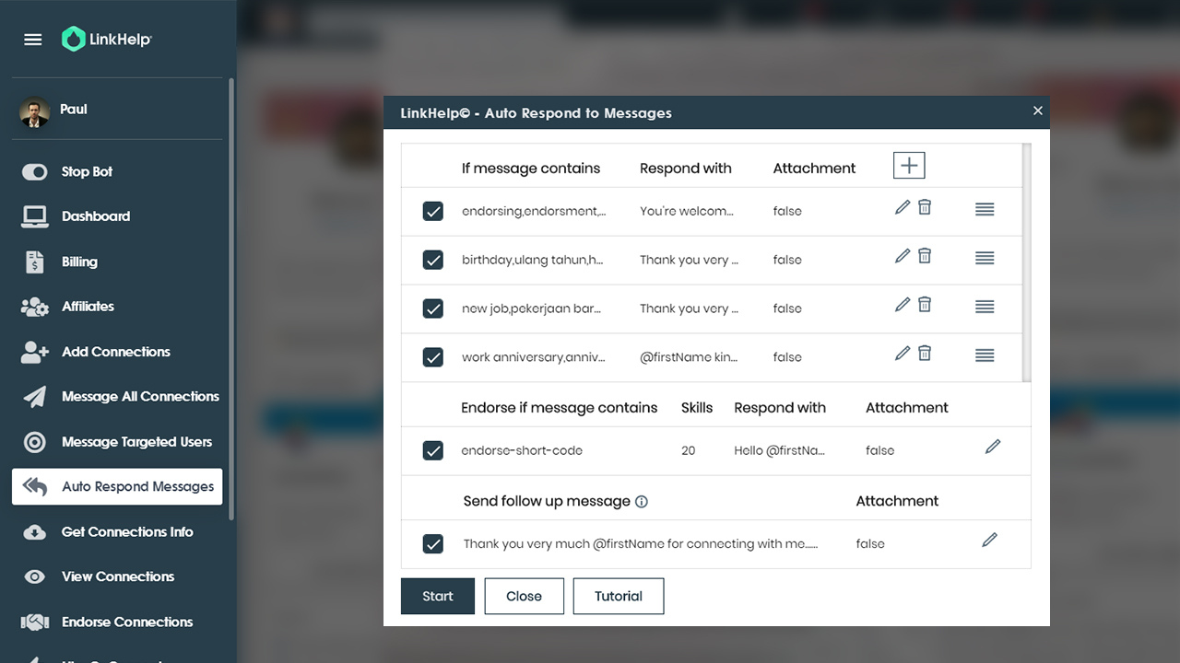Screen dimensions: 1180x663
Task: Delete the birthday rule using trash icon
Action: click(925, 256)
